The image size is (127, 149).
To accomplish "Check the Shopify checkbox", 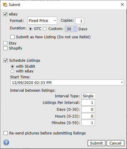I will (5, 48).
